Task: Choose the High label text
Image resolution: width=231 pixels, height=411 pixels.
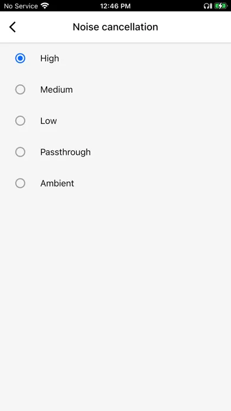Action: [x=49, y=58]
